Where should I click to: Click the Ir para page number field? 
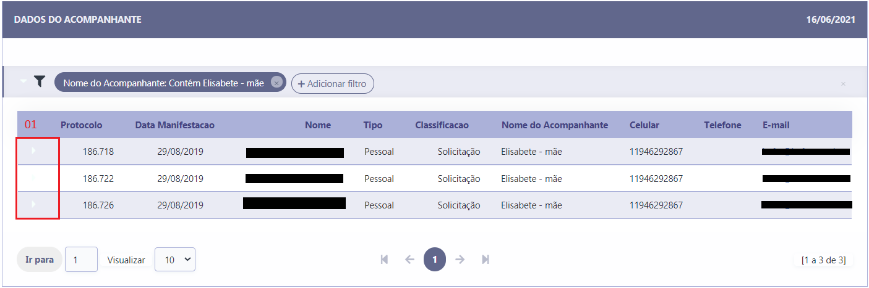pos(81,260)
